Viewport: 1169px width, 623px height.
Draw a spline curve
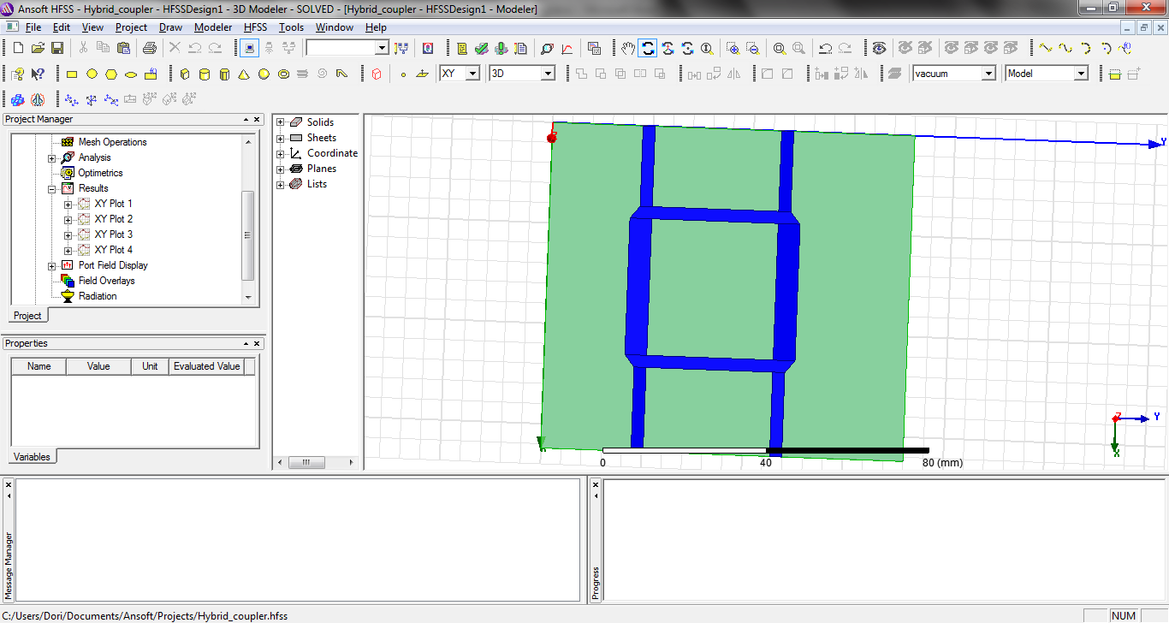[x=1065, y=48]
